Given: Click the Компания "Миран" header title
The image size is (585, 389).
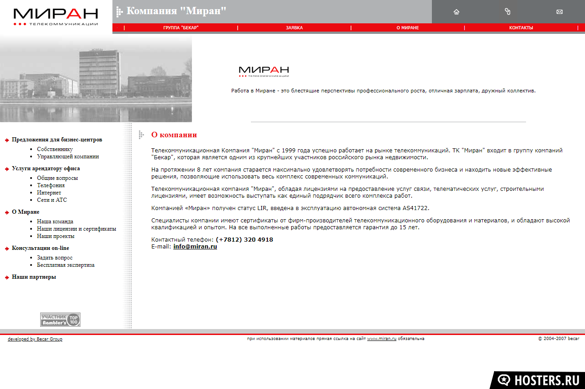Looking at the screenshot, I should [x=176, y=11].
